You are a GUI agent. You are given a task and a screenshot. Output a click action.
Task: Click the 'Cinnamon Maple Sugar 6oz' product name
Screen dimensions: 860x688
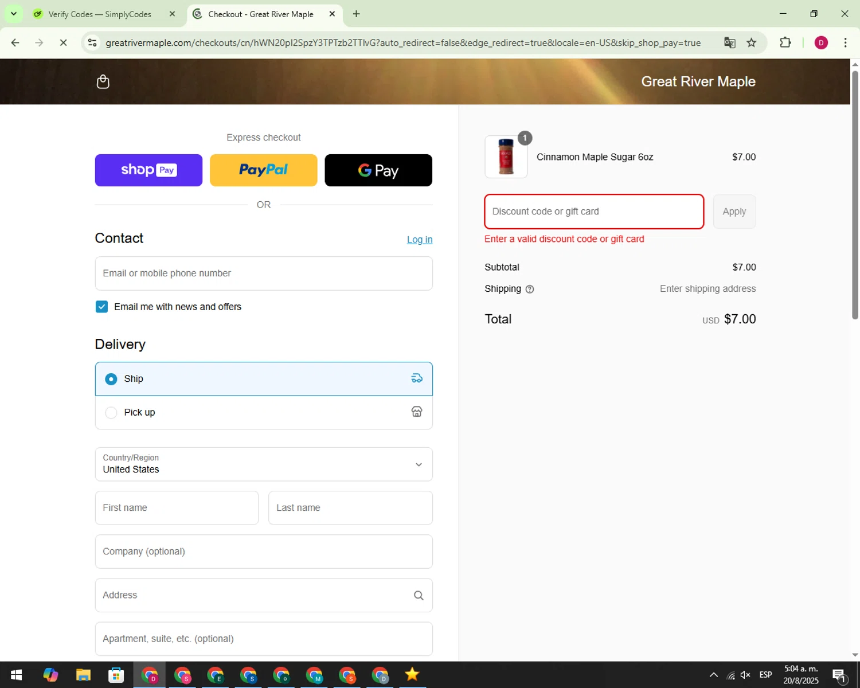[x=595, y=157]
